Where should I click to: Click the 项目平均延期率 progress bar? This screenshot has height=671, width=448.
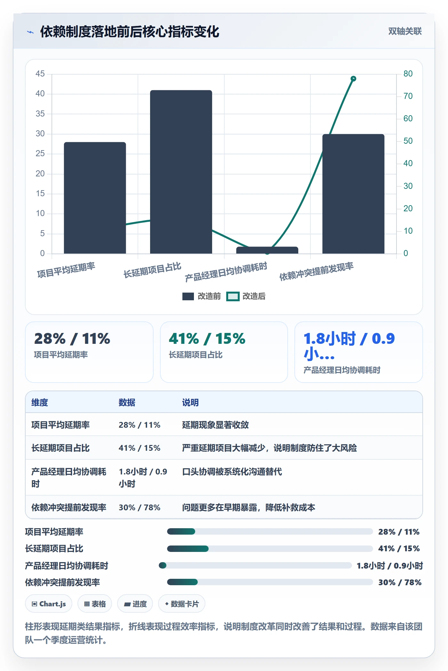point(270,531)
